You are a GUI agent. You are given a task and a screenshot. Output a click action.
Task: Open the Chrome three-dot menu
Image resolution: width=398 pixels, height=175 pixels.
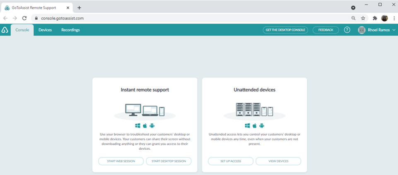394,18
